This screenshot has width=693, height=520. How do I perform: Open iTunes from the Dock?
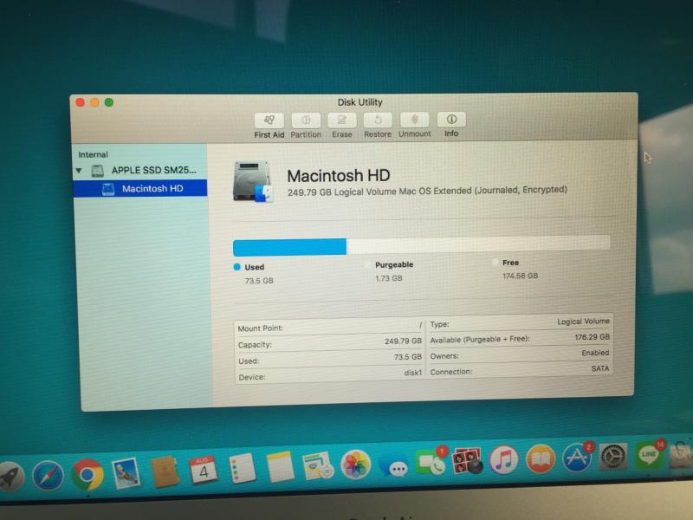503,460
